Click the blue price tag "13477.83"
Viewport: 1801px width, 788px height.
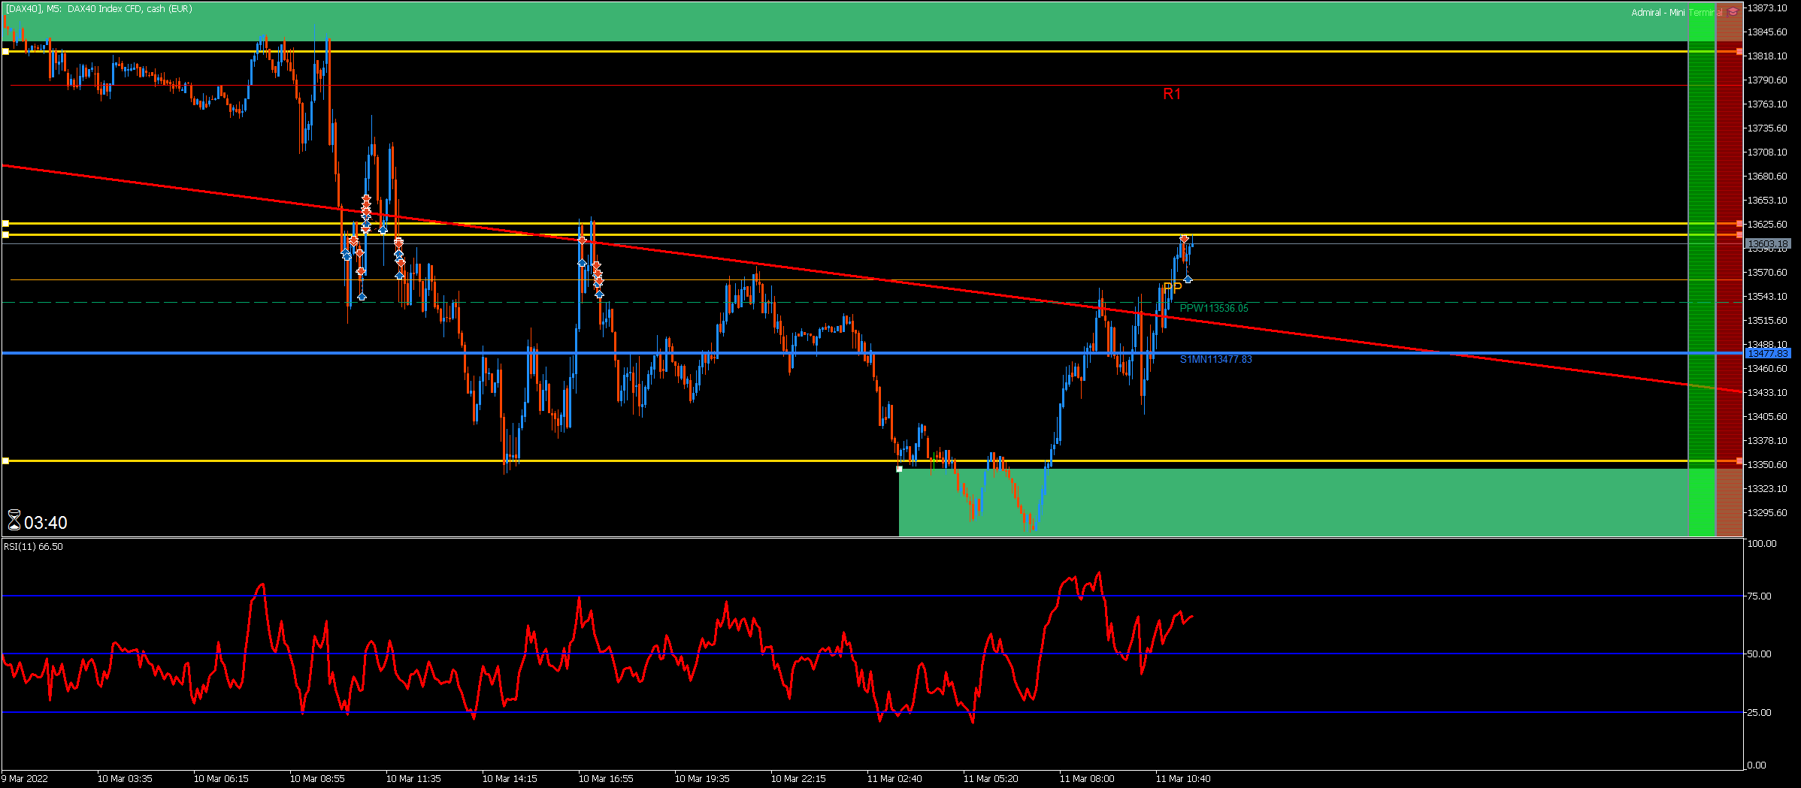pos(1766,354)
